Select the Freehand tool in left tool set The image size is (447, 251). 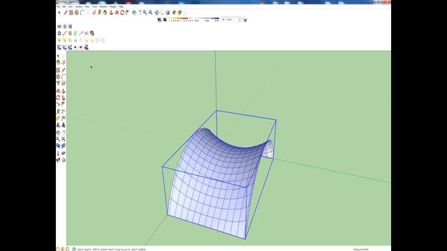coord(64,83)
